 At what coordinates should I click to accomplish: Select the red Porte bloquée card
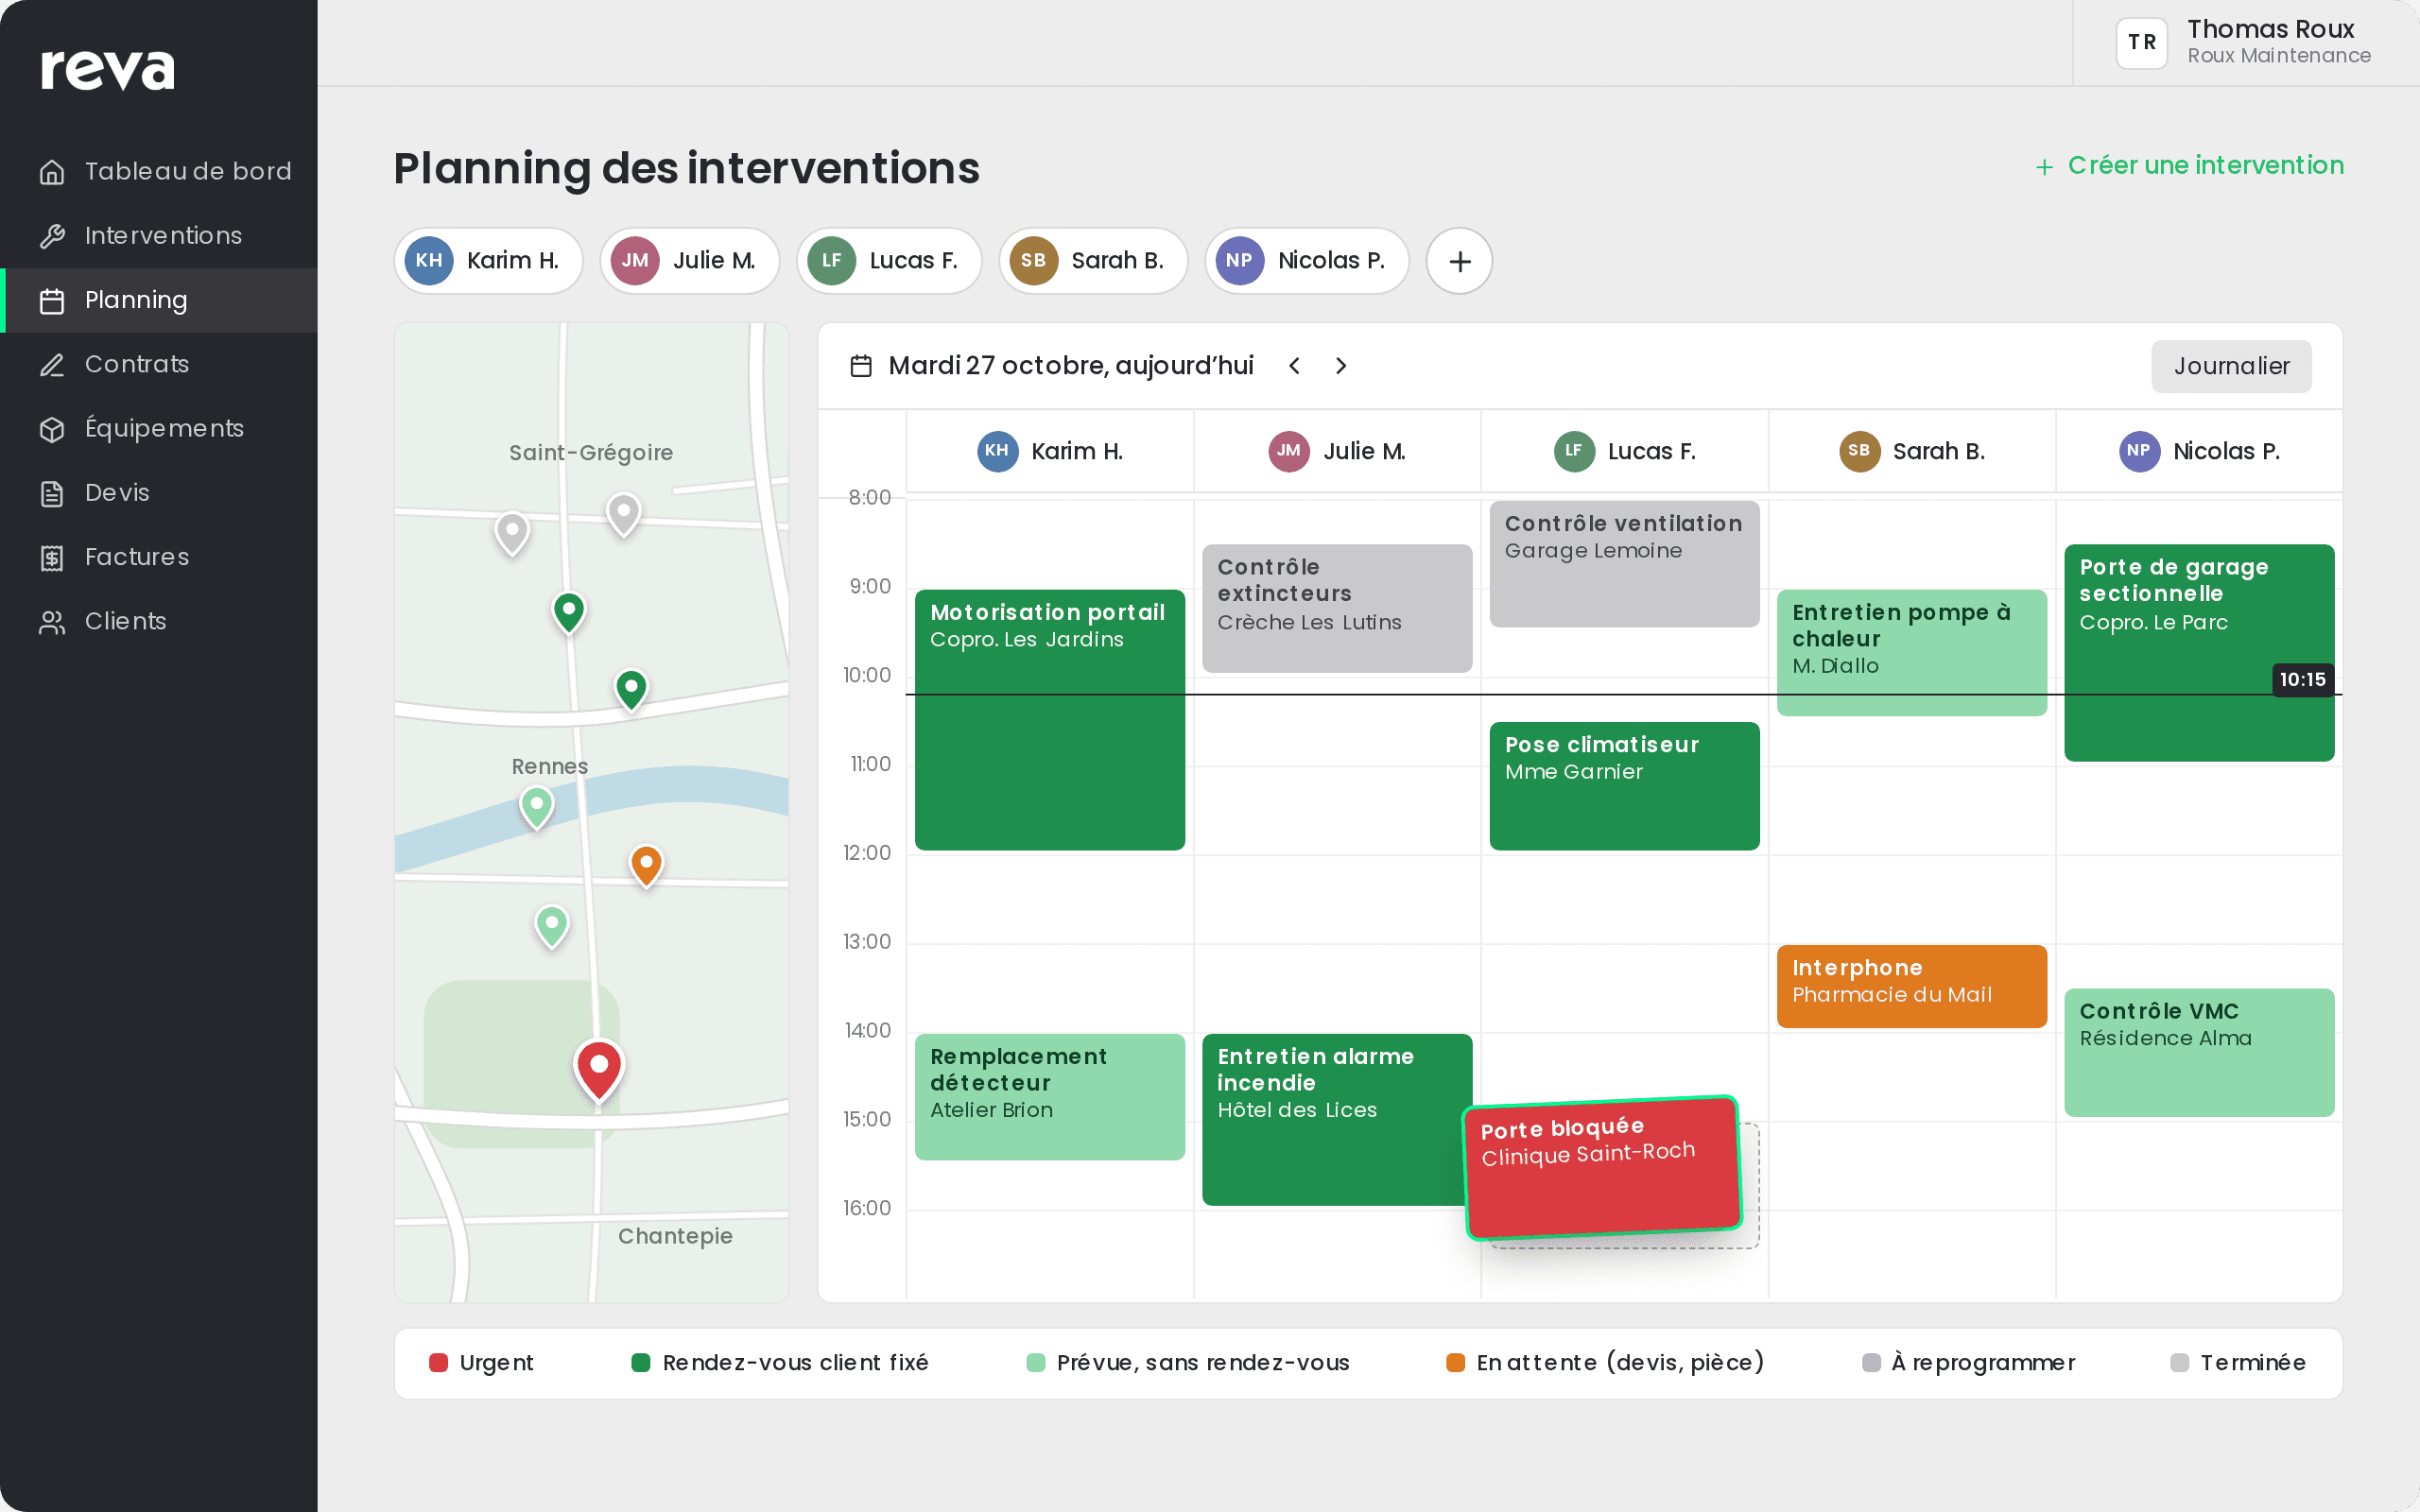point(1602,1168)
